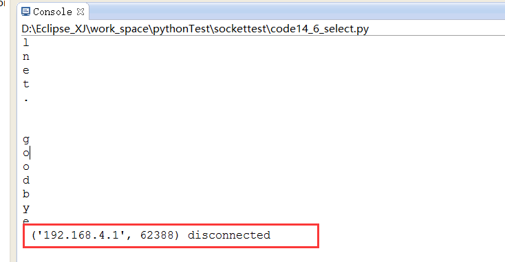Screen dimensions: 505x262
Task: Click the word 'disconnected' in the output
Action: (229, 235)
